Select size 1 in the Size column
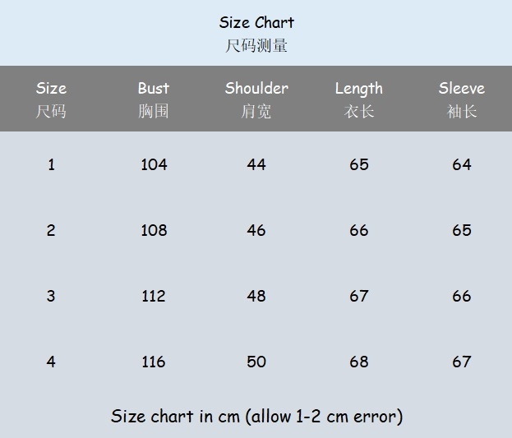Screen dimensions: 512x438 coord(51,164)
